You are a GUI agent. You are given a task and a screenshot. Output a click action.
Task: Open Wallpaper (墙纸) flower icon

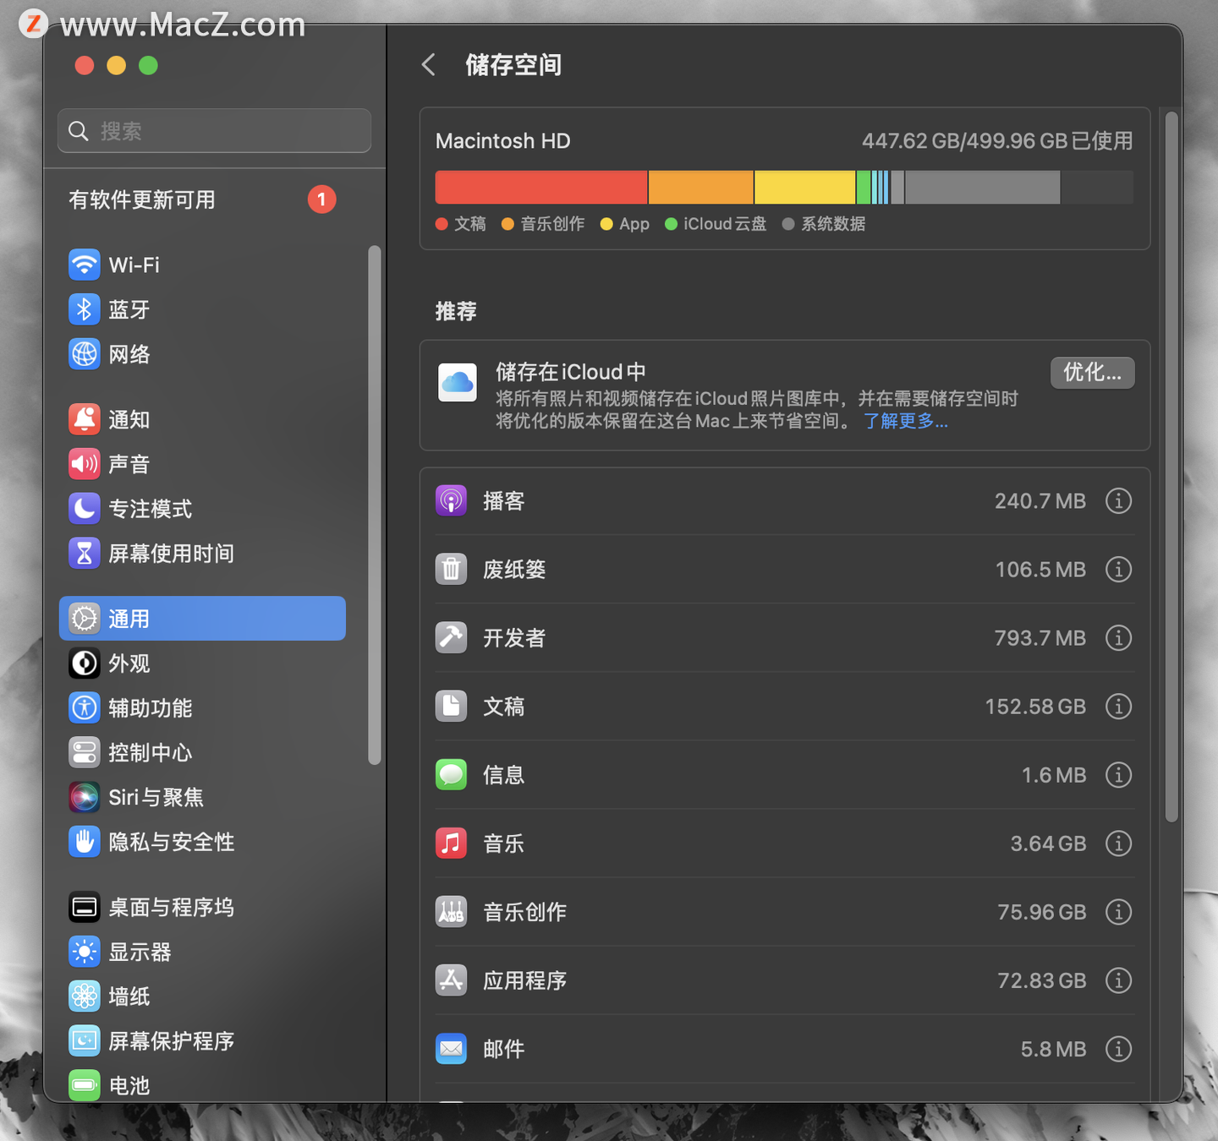coord(84,996)
